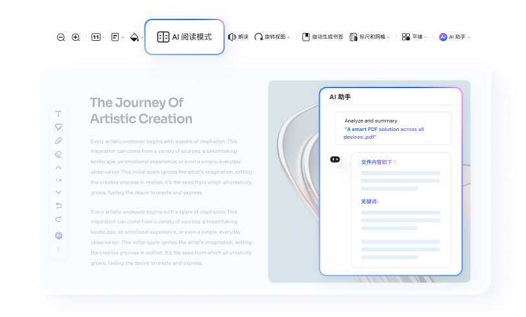
Task: Expand the 旋转视图 rotate view dropdown
Action: point(272,38)
